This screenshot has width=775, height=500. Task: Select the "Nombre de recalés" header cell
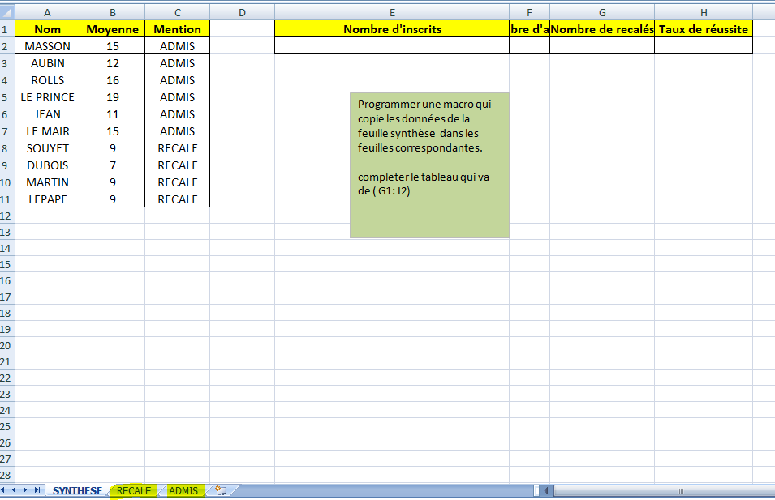tap(602, 29)
